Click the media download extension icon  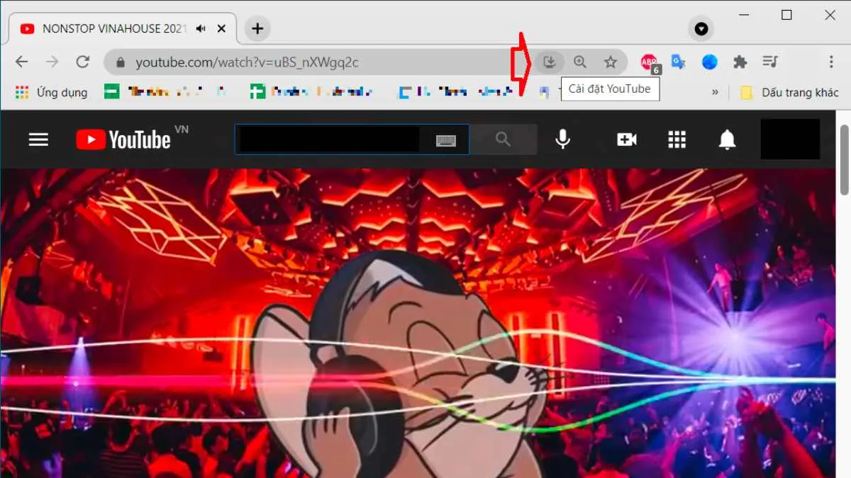point(550,62)
